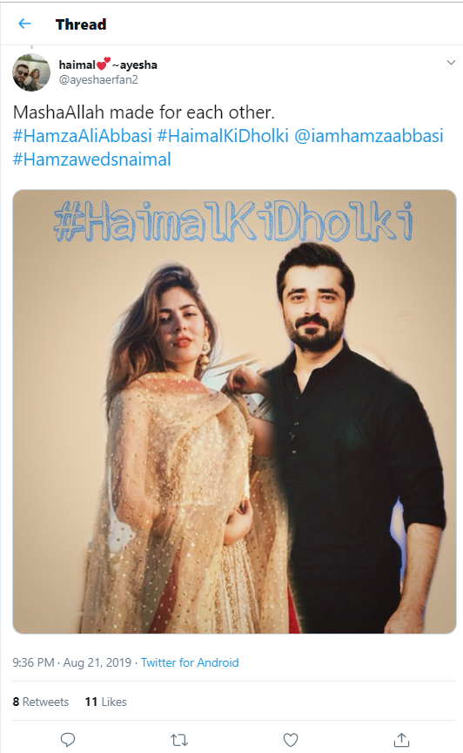Open the Twitter for Android source link
This screenshot has width=463, height=753.
190,662
